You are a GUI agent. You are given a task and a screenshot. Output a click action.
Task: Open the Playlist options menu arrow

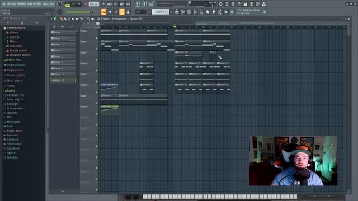51,19
